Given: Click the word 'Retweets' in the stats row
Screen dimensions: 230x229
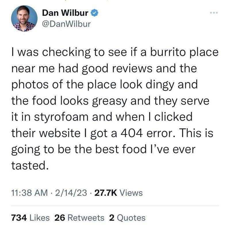Looking at the screenshot, I should pyautogui.click(x=86, y=218).
